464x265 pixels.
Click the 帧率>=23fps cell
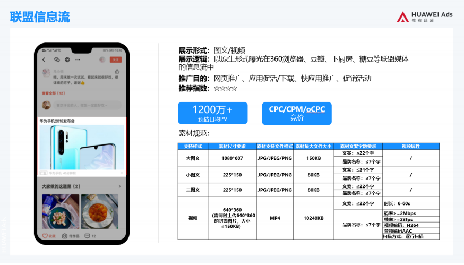[411, 219]
